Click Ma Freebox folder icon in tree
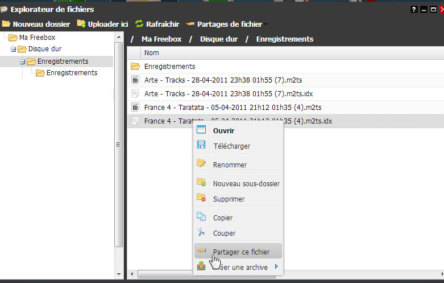 coord(13,38)
